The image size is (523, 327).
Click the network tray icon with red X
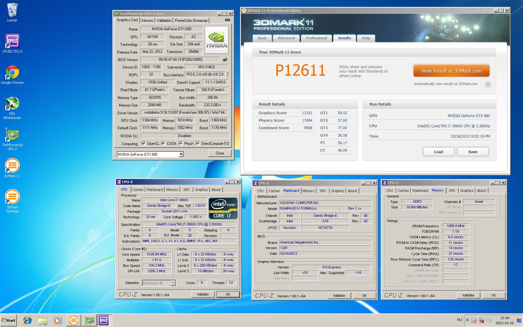pyautogui.click(x=482, y=320)
